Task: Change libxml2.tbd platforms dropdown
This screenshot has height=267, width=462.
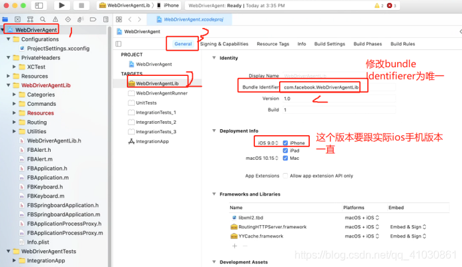Action: pos(362,218)
